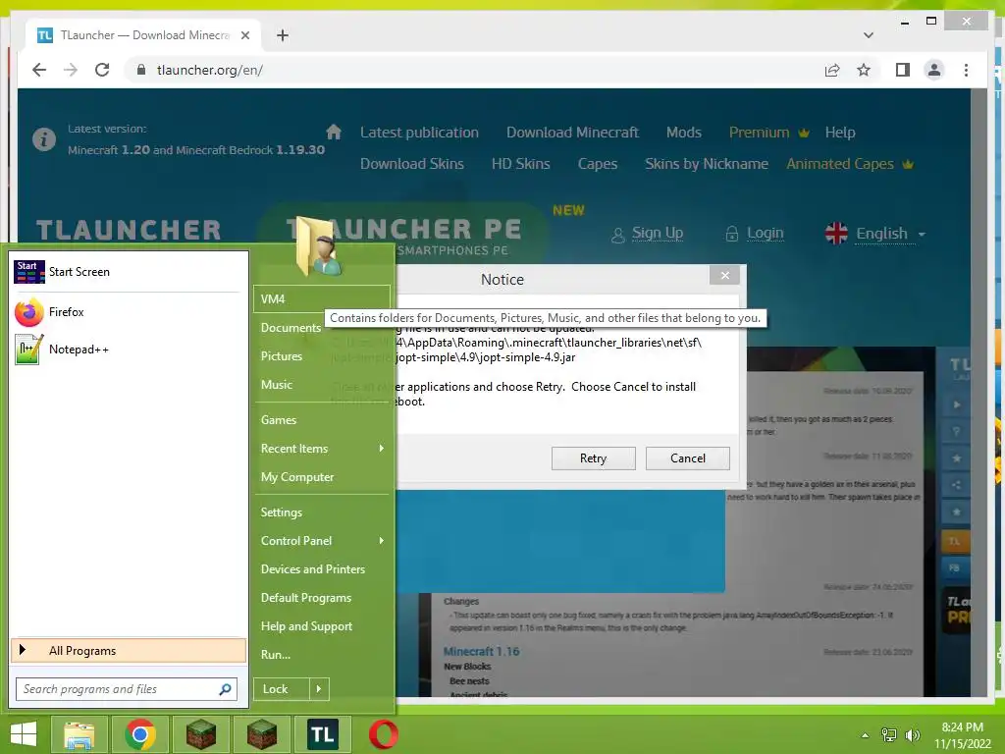This screenshot has width=1005, height=754.
Task: Click the Chrome forward arrow
Action: [71, 70]
